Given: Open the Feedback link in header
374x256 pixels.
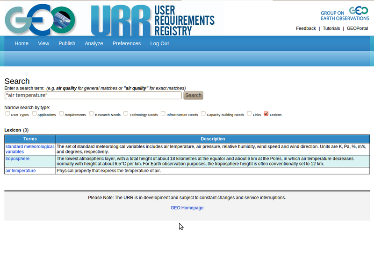Looking at the screenshot, I should [x=306, y=28].
